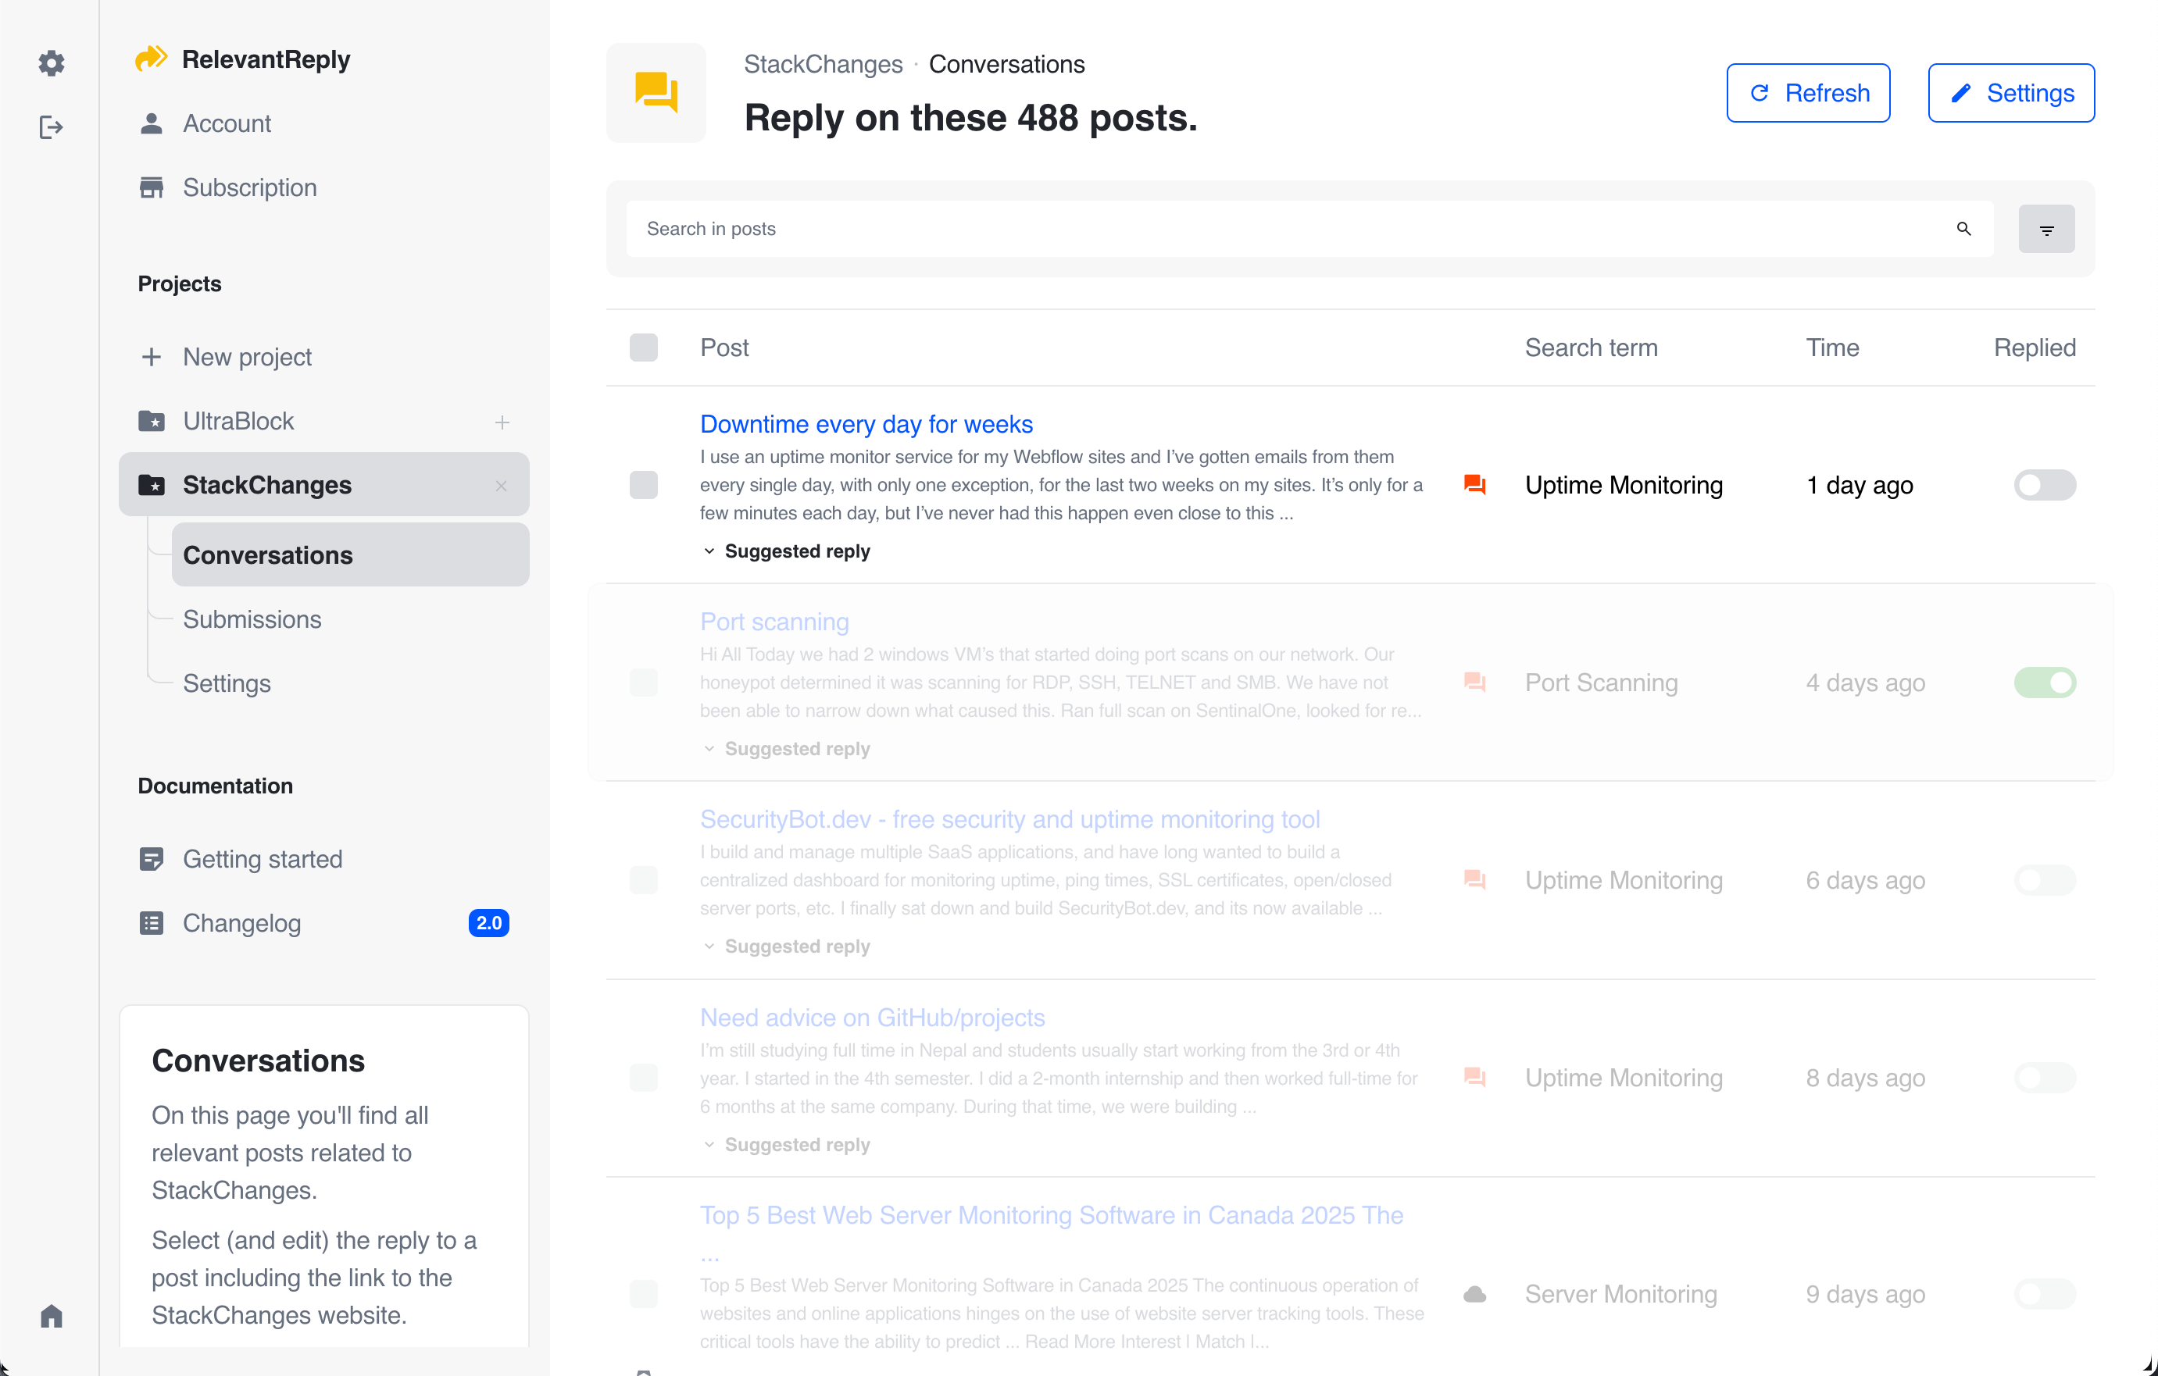The image size is (2158, 1376).
Task: Open the Downtime every day for weeks link
Action: (866, 424)
